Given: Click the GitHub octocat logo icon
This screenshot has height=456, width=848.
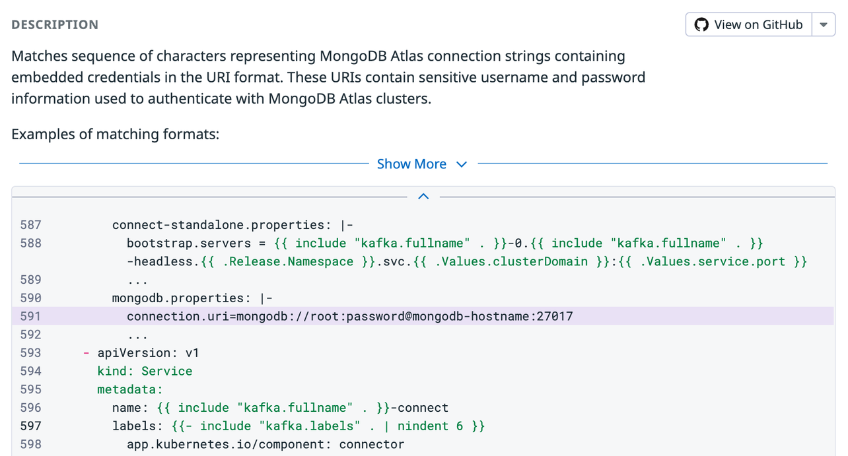Looking at the screenshot, I should pyautogui.click(x=701, y=24).
